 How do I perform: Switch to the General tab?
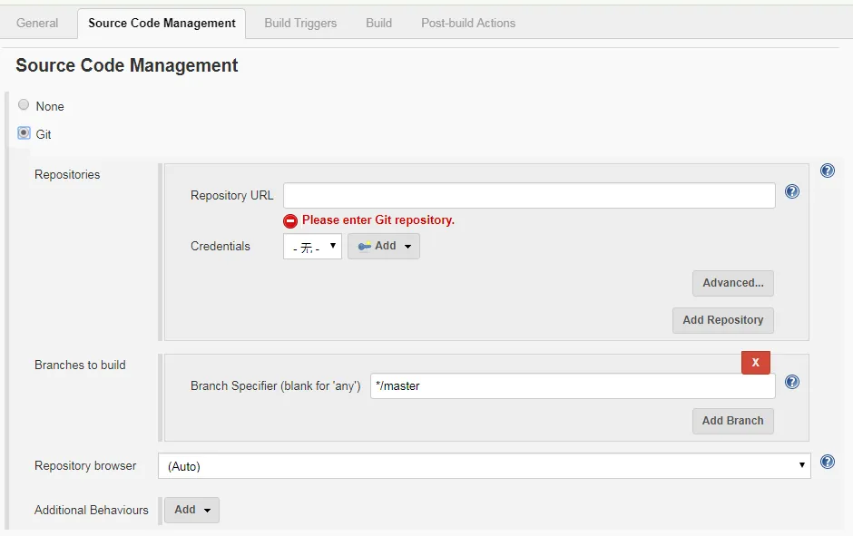(37, 23)
